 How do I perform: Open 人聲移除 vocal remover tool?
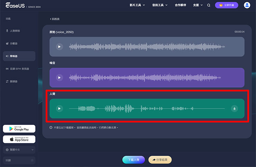pyautogui.click(x=15, y=31)
